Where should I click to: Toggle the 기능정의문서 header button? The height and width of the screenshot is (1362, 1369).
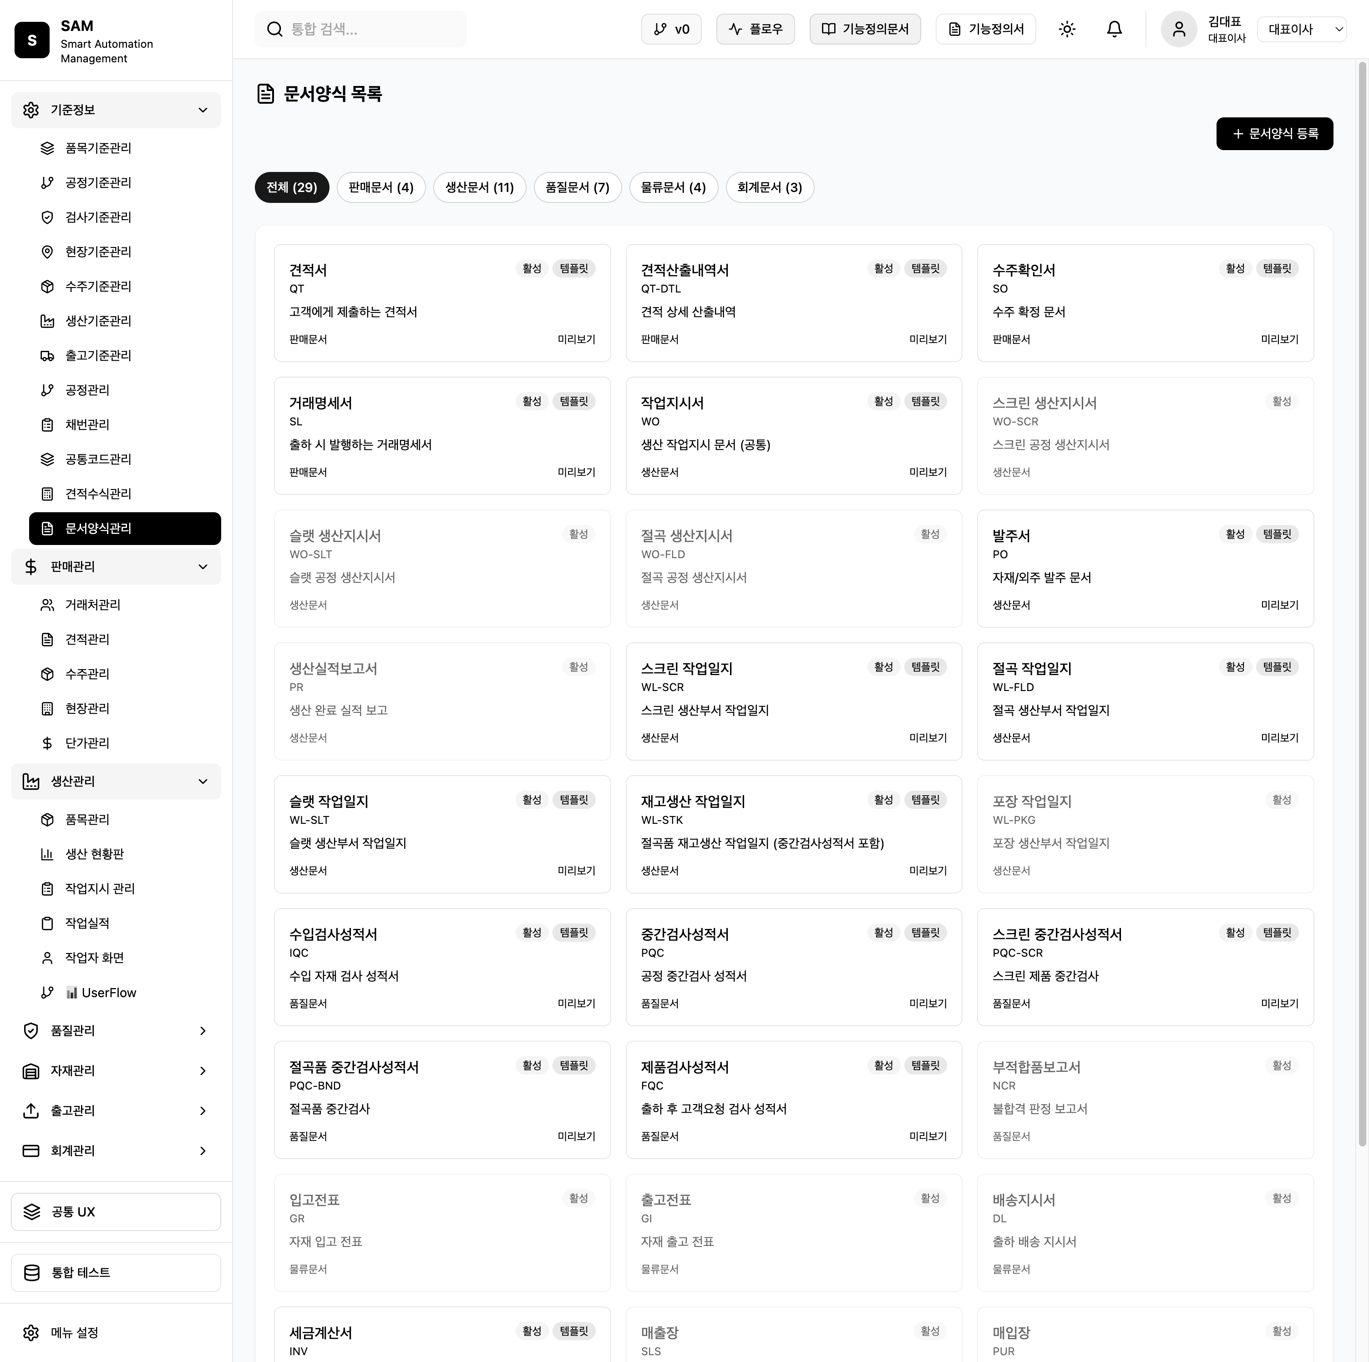[x=864, y=29]
